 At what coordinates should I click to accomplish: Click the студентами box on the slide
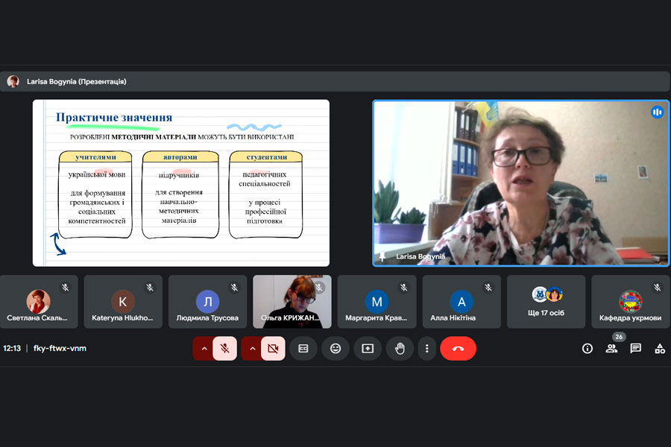click(265, 194)
